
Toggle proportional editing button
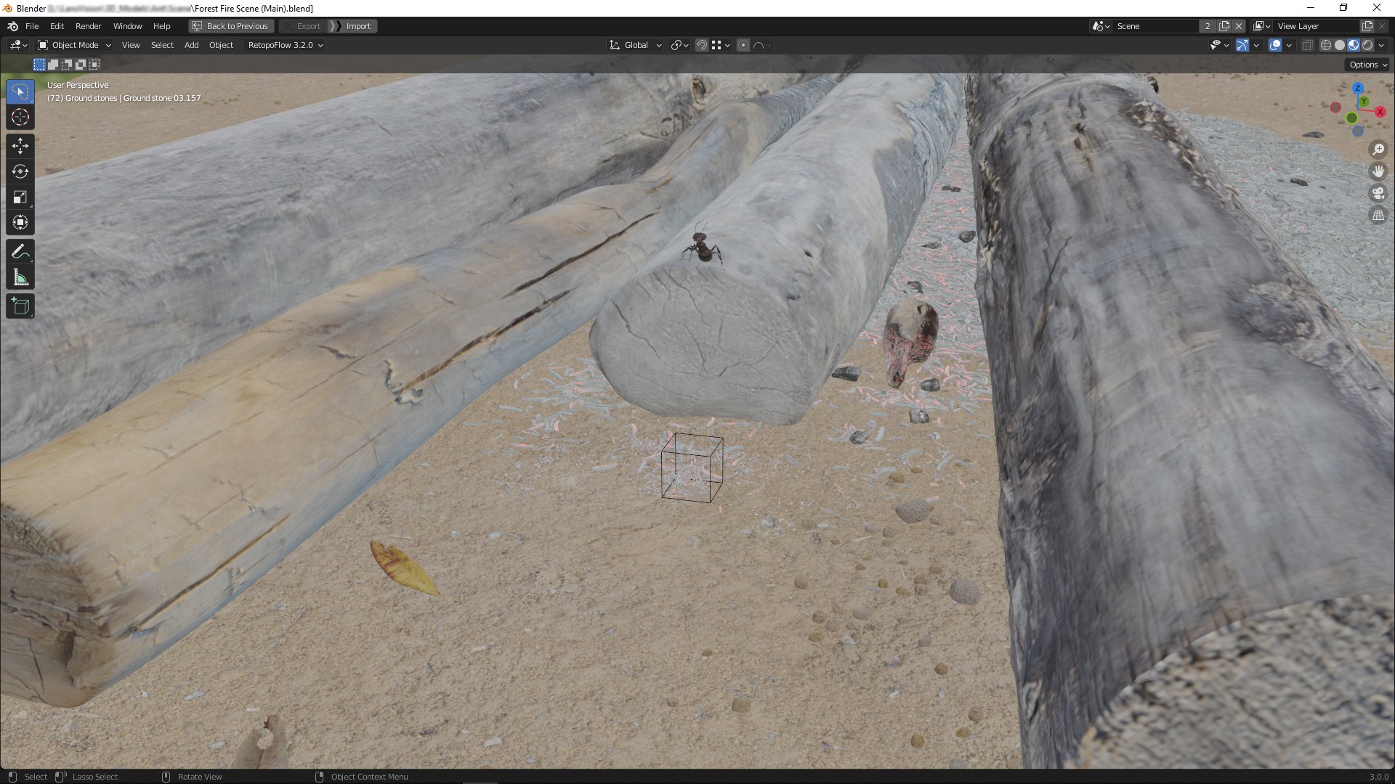(743, 45)
